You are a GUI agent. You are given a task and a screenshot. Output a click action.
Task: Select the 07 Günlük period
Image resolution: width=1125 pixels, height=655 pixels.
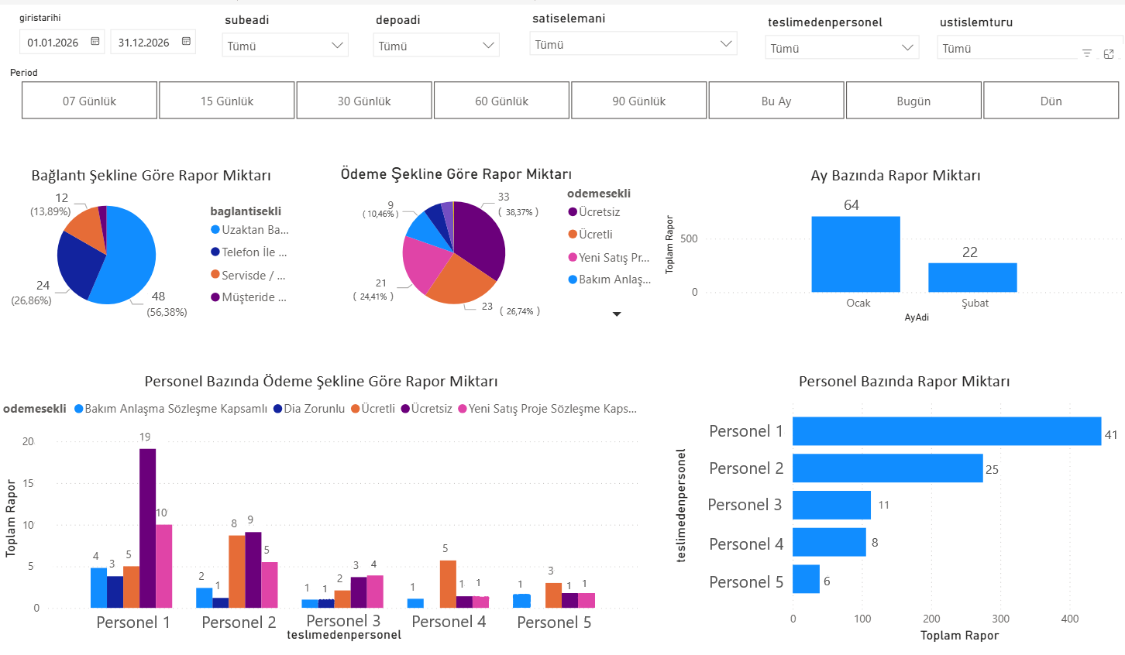[x=90, y=101]
